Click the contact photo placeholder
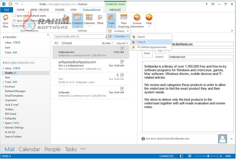Image resolution: width=236 pixels, height=159 pixels. click(x=223, y=139)
